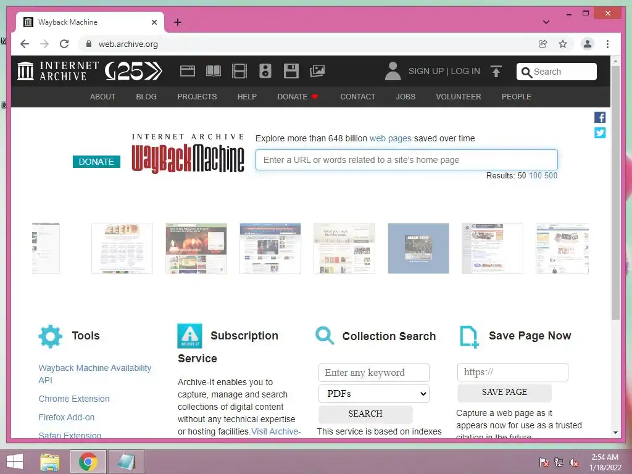
Task: Open Wayback Machine Availability API link
Action: coord(94,373)
